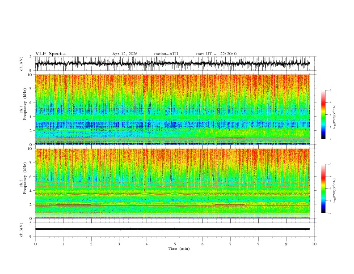Click the "-3" tick on ch.1 colorbar
354x274 pixels.
(x=330, y=90)
